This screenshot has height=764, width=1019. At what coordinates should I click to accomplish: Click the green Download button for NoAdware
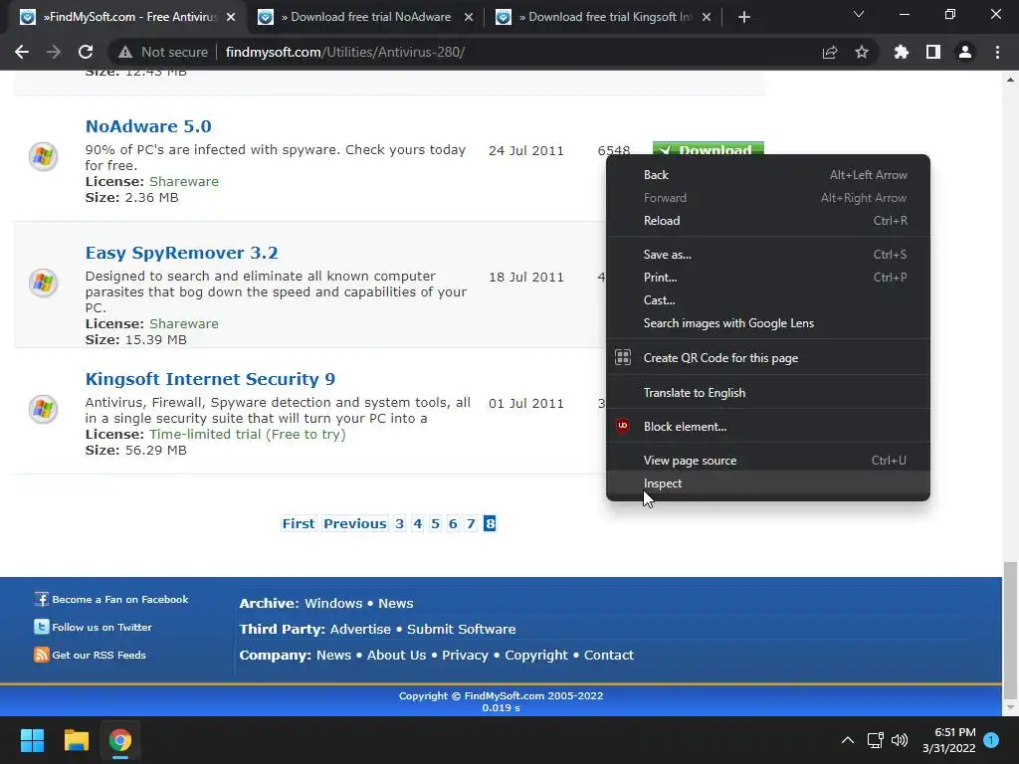tap(709, 149)
